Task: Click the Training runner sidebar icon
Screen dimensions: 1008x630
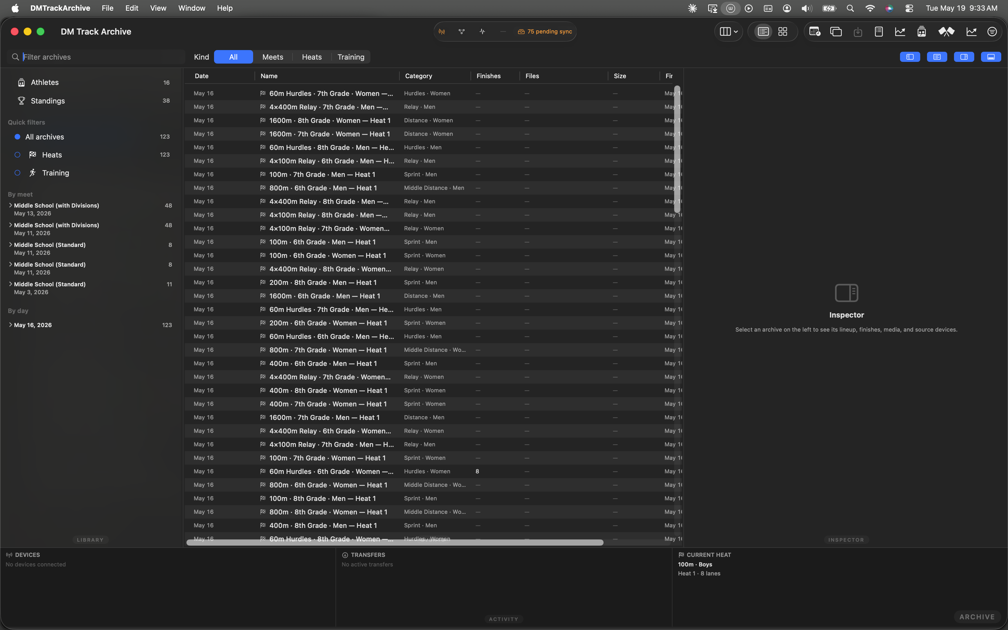Action: tap(33, 173)
